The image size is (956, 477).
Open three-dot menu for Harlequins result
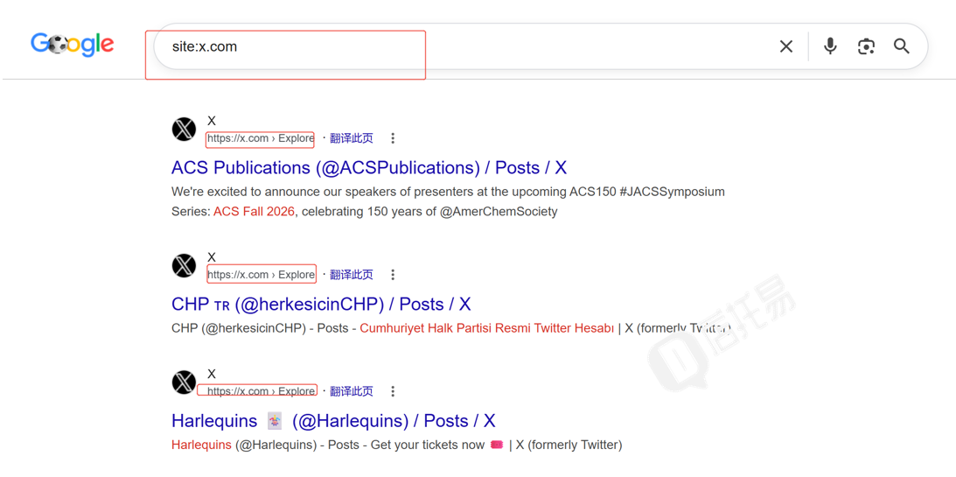click(393, 391)
